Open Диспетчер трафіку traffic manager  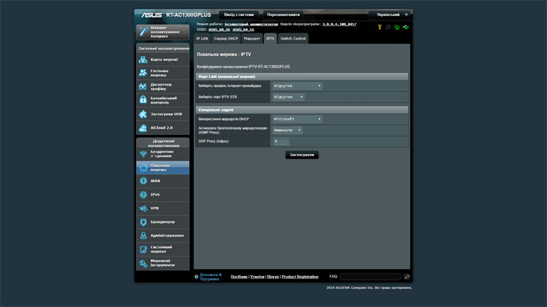point(163,86)
